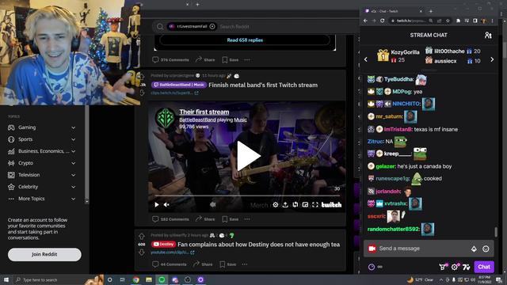The height and width of the screenshot is (285, 507).
Task: Select the xQc Chat Twitch browser tab
Action: click(x=394, y=11)
